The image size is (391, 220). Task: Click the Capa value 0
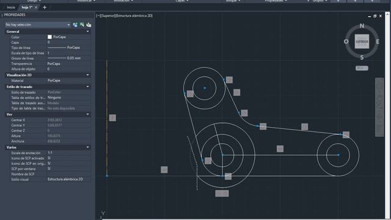[68, 42]
